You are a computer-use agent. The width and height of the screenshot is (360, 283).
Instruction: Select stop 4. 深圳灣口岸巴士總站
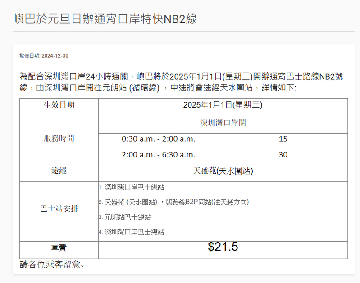point(132,232)
